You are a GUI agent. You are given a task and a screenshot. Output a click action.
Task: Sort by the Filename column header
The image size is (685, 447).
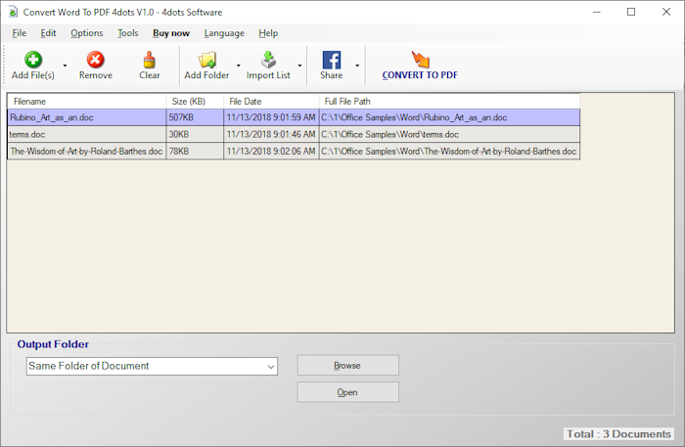87,102
